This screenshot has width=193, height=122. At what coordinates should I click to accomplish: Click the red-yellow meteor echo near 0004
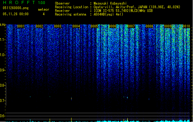tap(71, 99)
